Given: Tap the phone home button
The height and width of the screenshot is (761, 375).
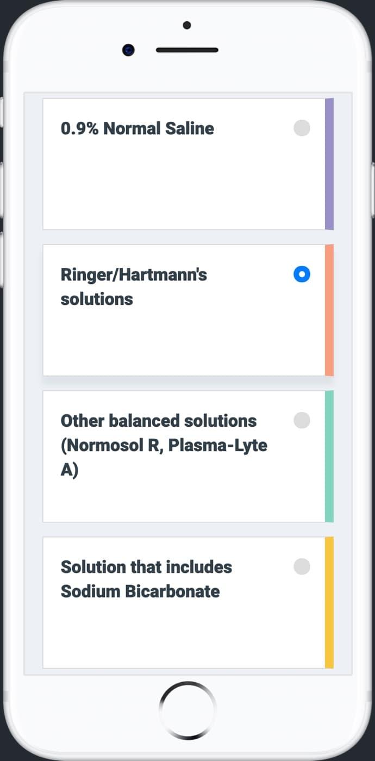Looking at the screenshot, I should click(187, 710).
